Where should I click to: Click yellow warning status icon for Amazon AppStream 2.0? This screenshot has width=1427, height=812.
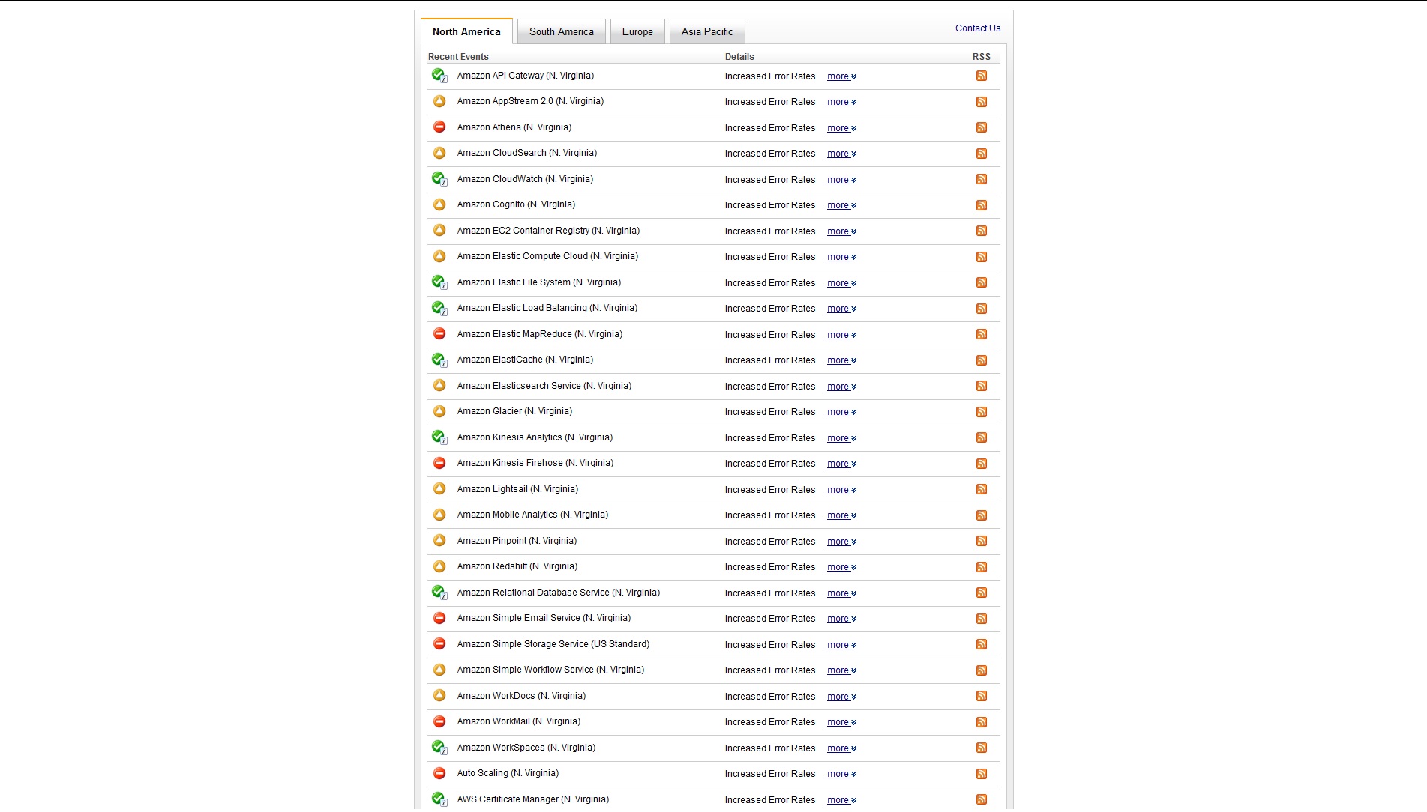coord(439,101)
